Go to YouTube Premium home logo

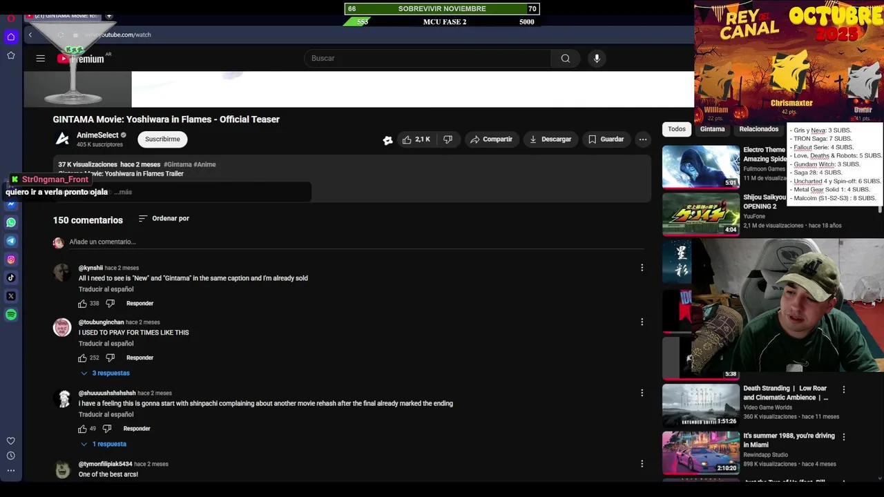pyautogui.click(x=81, y=59)
